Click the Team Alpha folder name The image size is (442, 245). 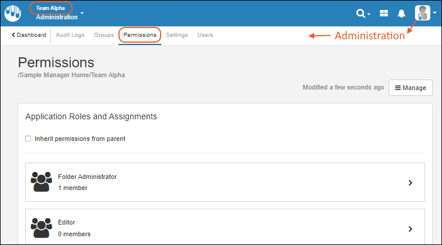coord(50,8)
